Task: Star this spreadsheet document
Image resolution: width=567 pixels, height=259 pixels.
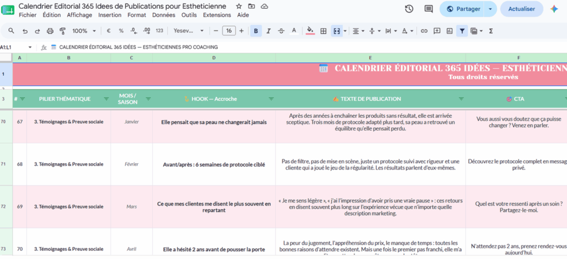Action: click(239, 6)
